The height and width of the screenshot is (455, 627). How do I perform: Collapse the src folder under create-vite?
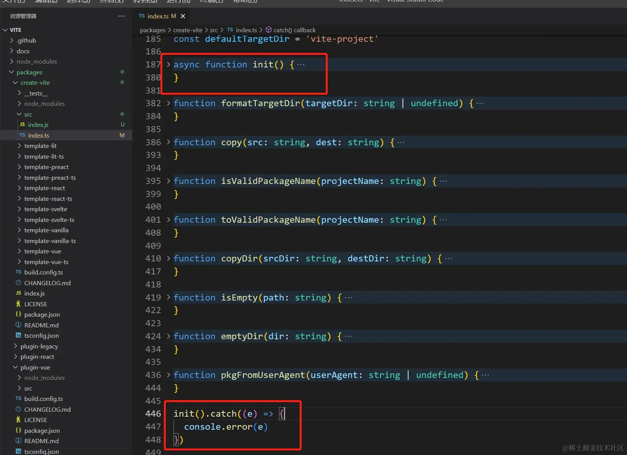pos(19,114)
